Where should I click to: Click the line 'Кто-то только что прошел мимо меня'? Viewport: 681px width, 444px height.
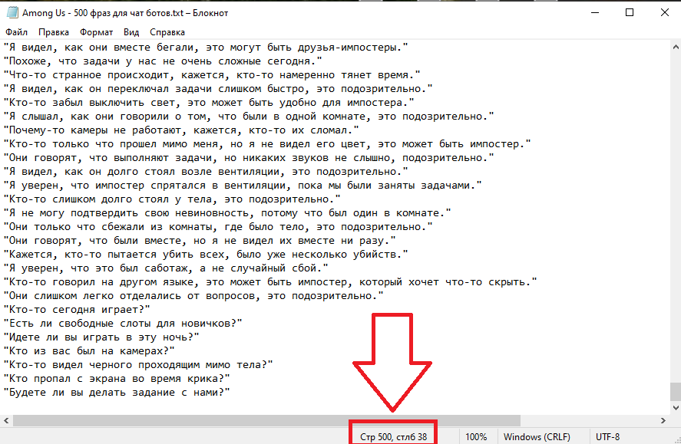267,143
